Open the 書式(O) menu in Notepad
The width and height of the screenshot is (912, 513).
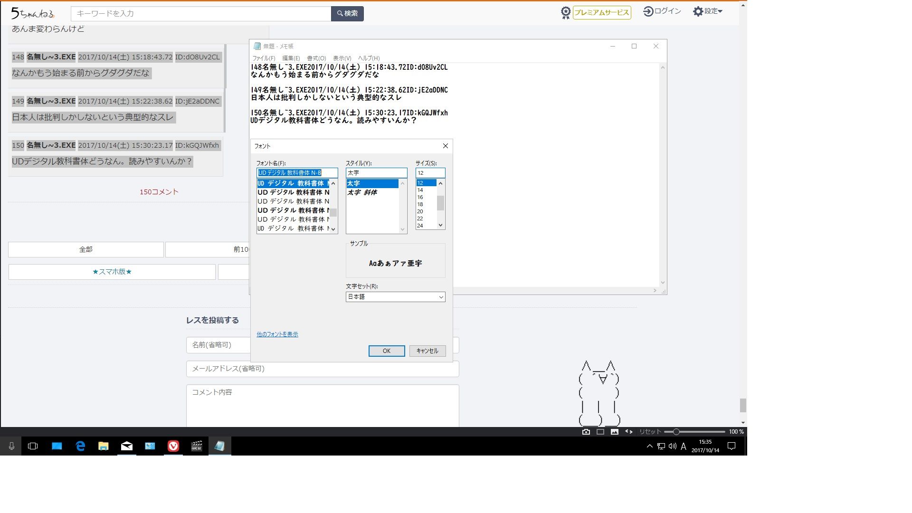316,58
